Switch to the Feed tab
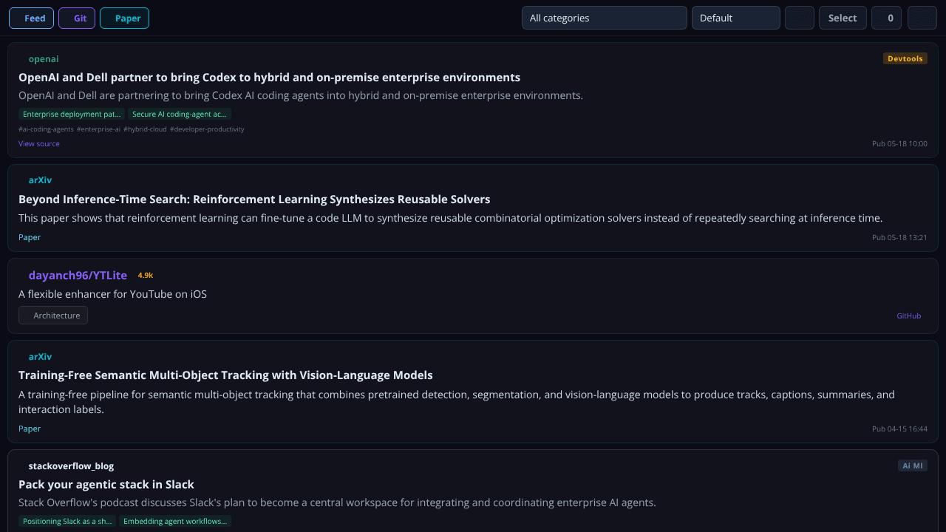The height and width of the screenshot is (532, 946). click(31, 18)
